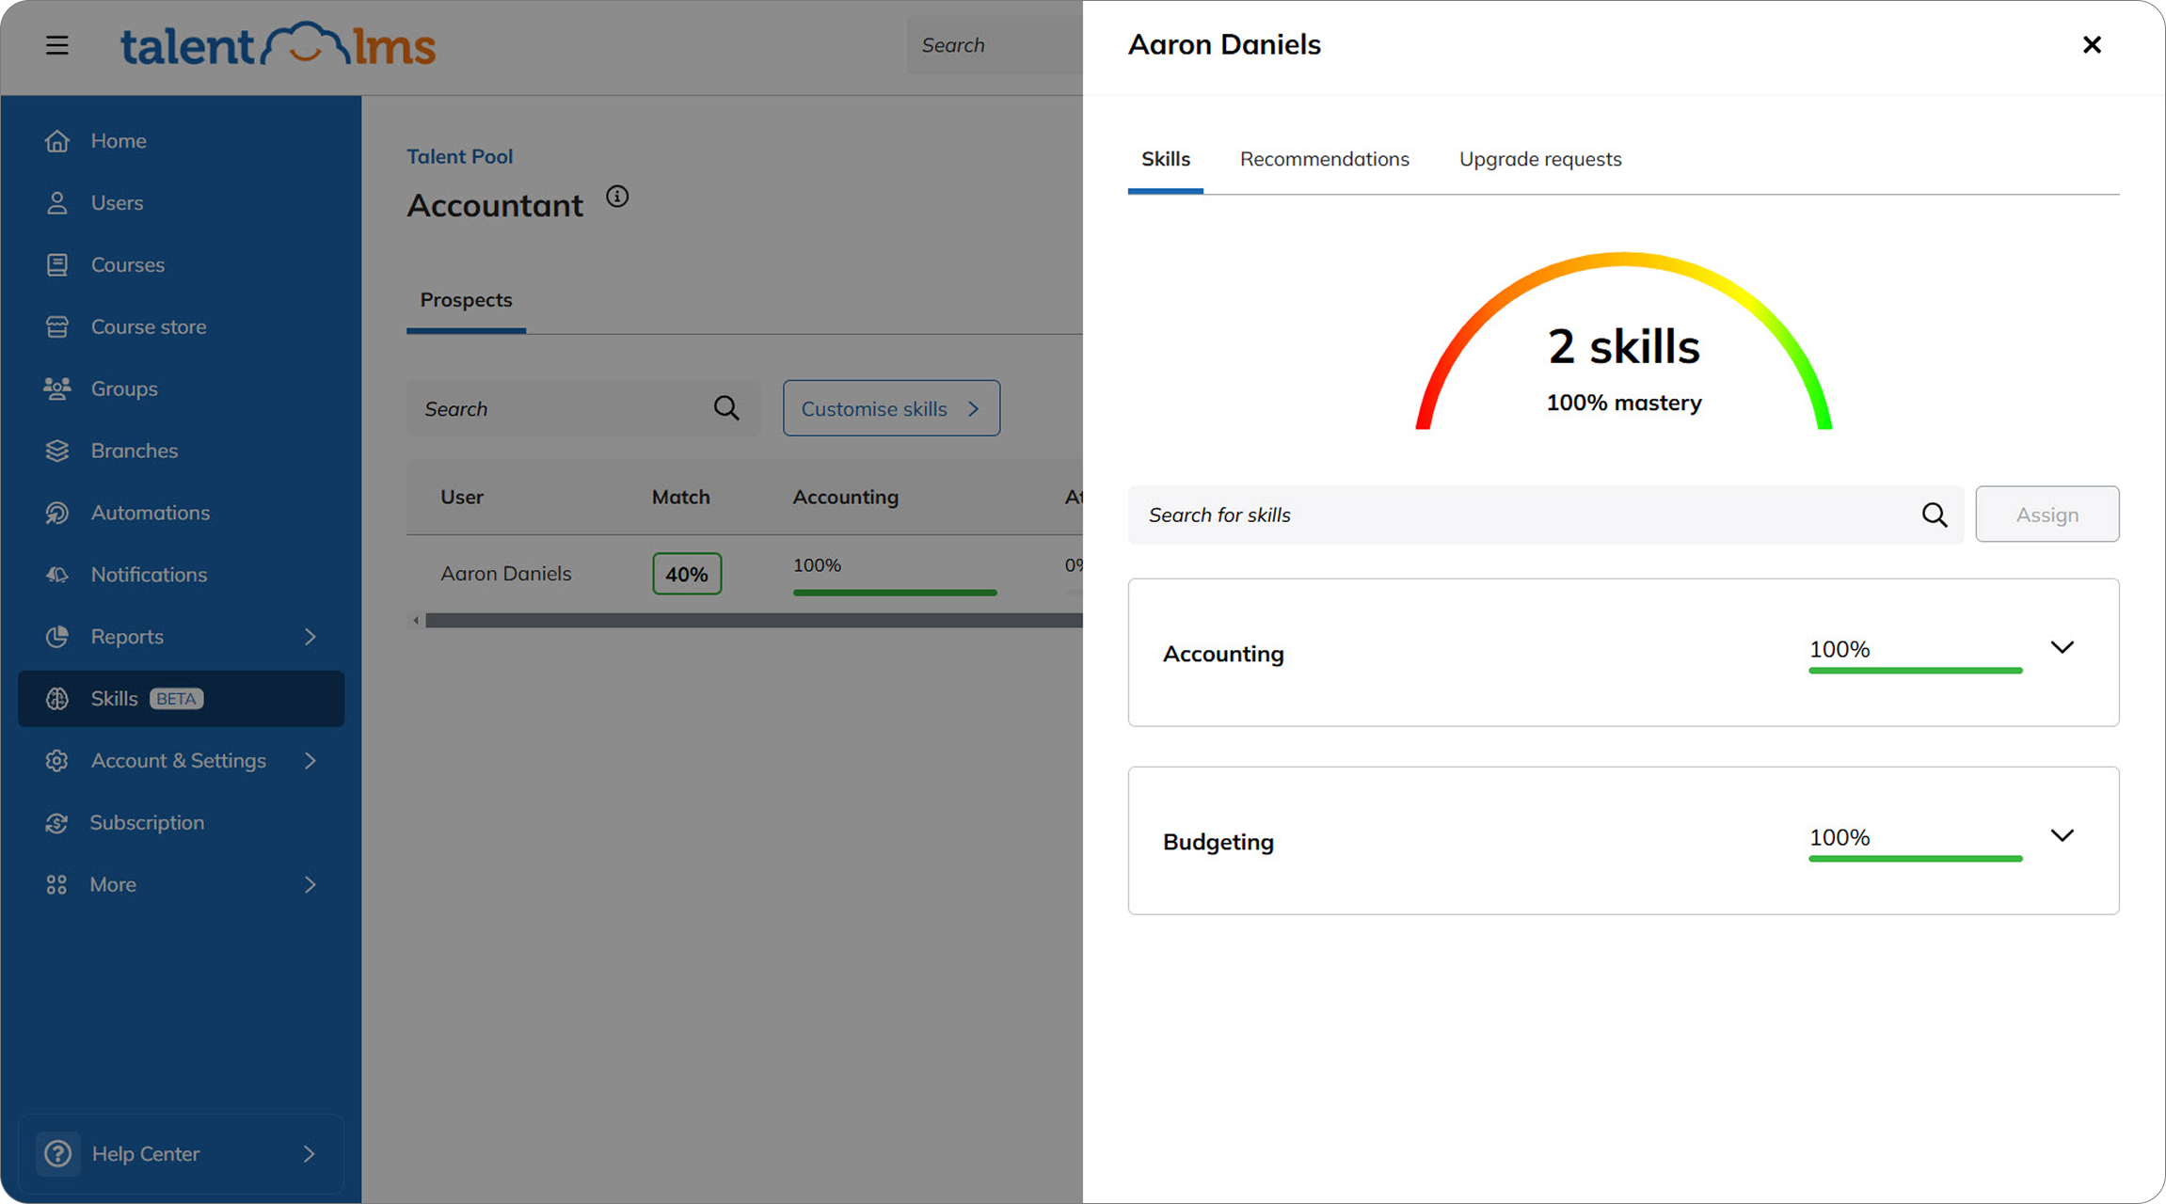Select the Prospects tab
This screenshot has height=1204, width=2166.
point(466,301)
